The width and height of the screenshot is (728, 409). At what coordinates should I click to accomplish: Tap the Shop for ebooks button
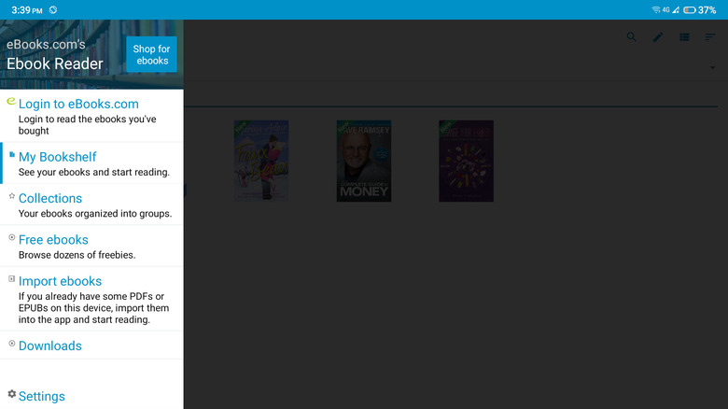pyautogui.click(x=151, y=54)
